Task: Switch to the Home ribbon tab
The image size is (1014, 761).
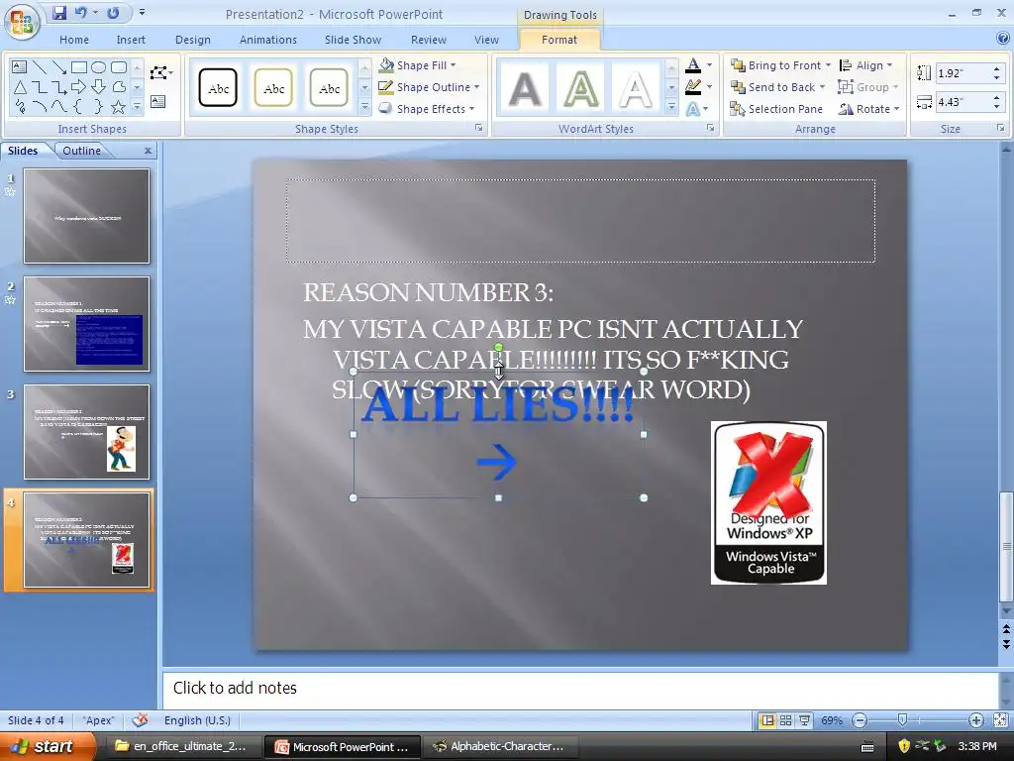Action: [74, 40]
